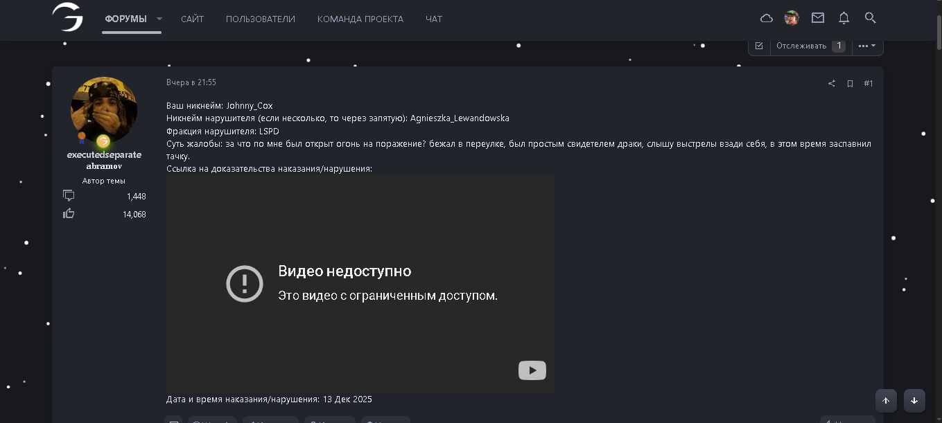This screenshot has width=942, height=423.
Task: Share this post via share icon
Action: point(832,84)
